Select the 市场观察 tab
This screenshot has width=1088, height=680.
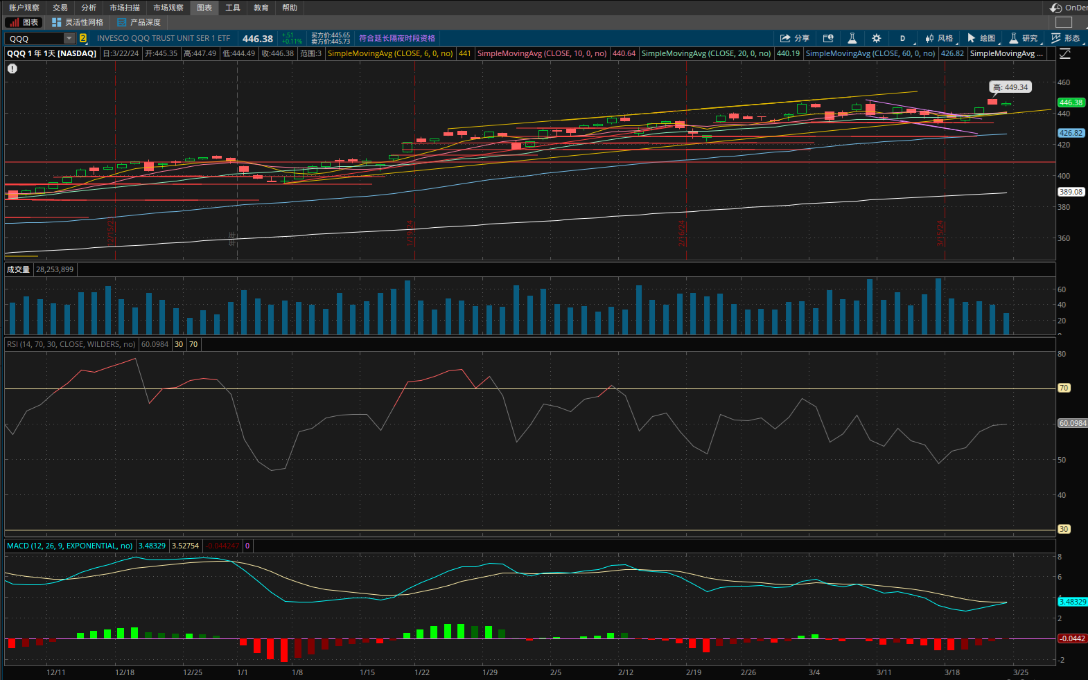point(168,8)
